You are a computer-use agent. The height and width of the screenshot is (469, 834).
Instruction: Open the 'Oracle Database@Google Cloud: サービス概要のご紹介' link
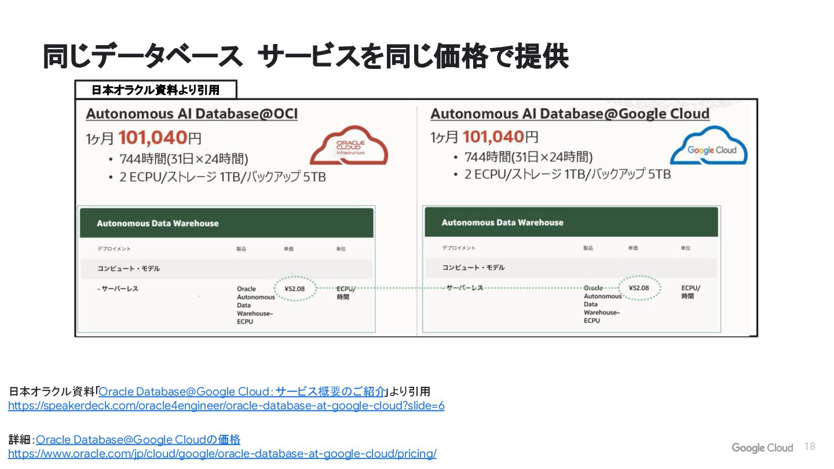tap(242, 391)
